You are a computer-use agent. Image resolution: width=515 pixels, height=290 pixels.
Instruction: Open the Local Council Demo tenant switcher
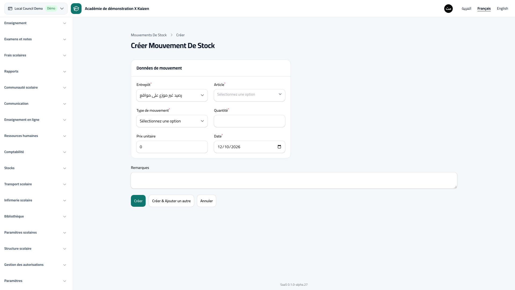36,9
